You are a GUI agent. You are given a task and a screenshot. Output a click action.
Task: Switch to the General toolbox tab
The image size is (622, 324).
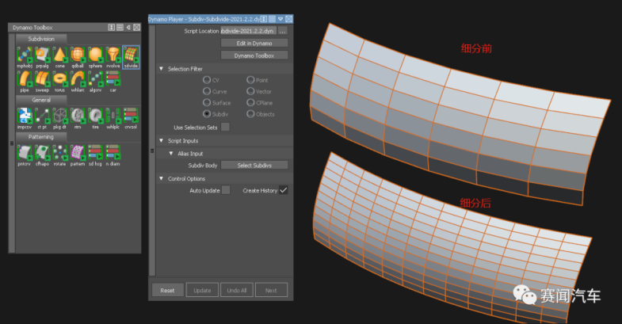pyautogui.click(x=42, y=100)
